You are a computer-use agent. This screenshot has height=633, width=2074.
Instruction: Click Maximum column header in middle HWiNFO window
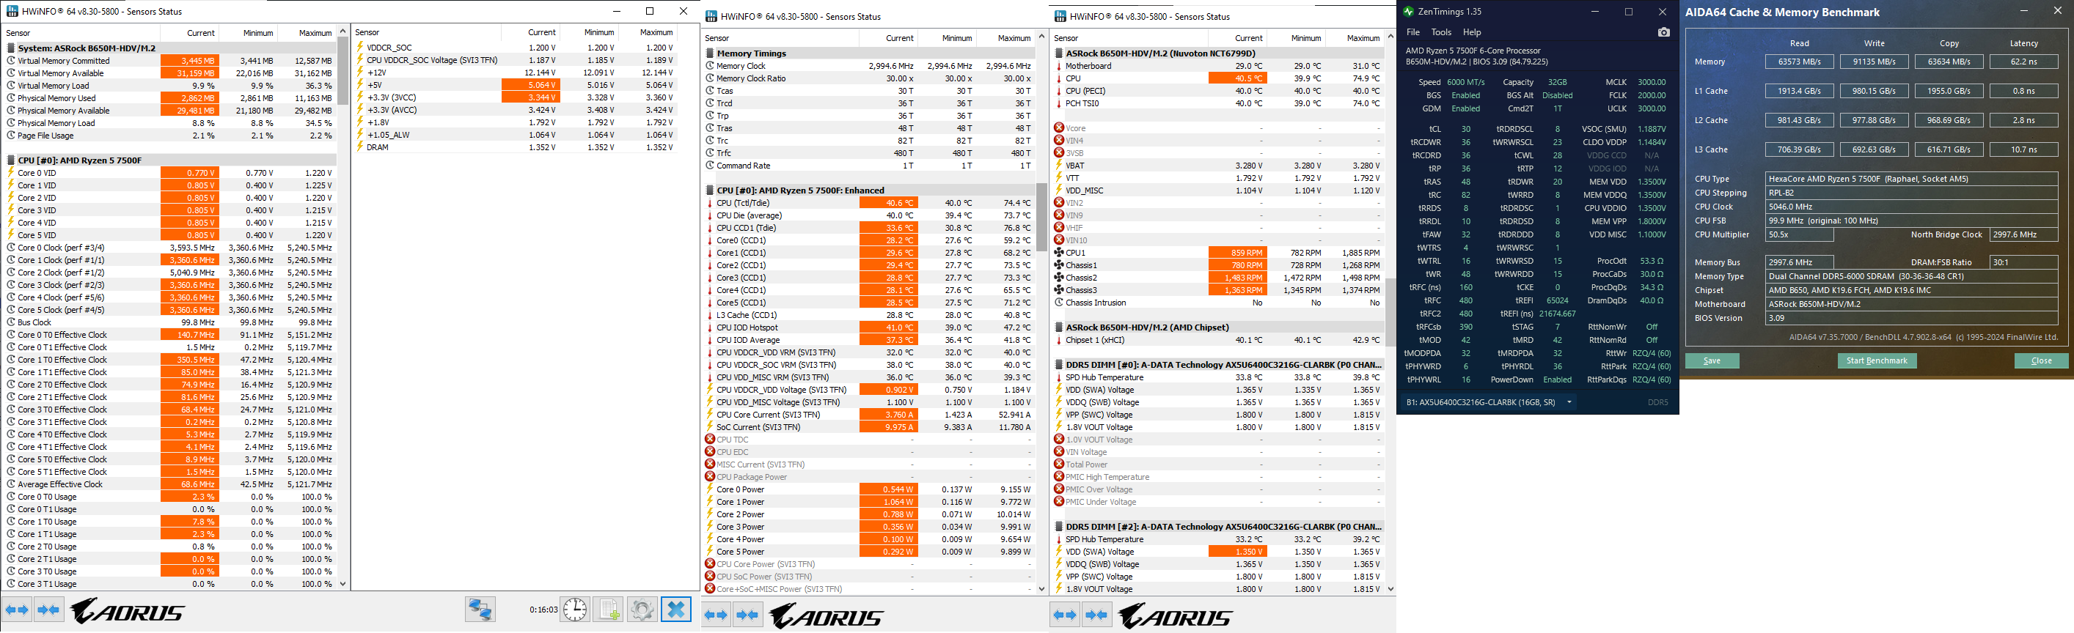tap(1007, 38)
